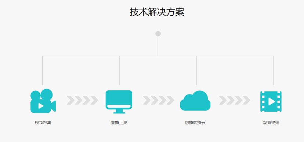Image resolution: width=304 pixels, height=142 pixels.
Task: Select the 直播工具 label
Action: (x=119, y=123)
